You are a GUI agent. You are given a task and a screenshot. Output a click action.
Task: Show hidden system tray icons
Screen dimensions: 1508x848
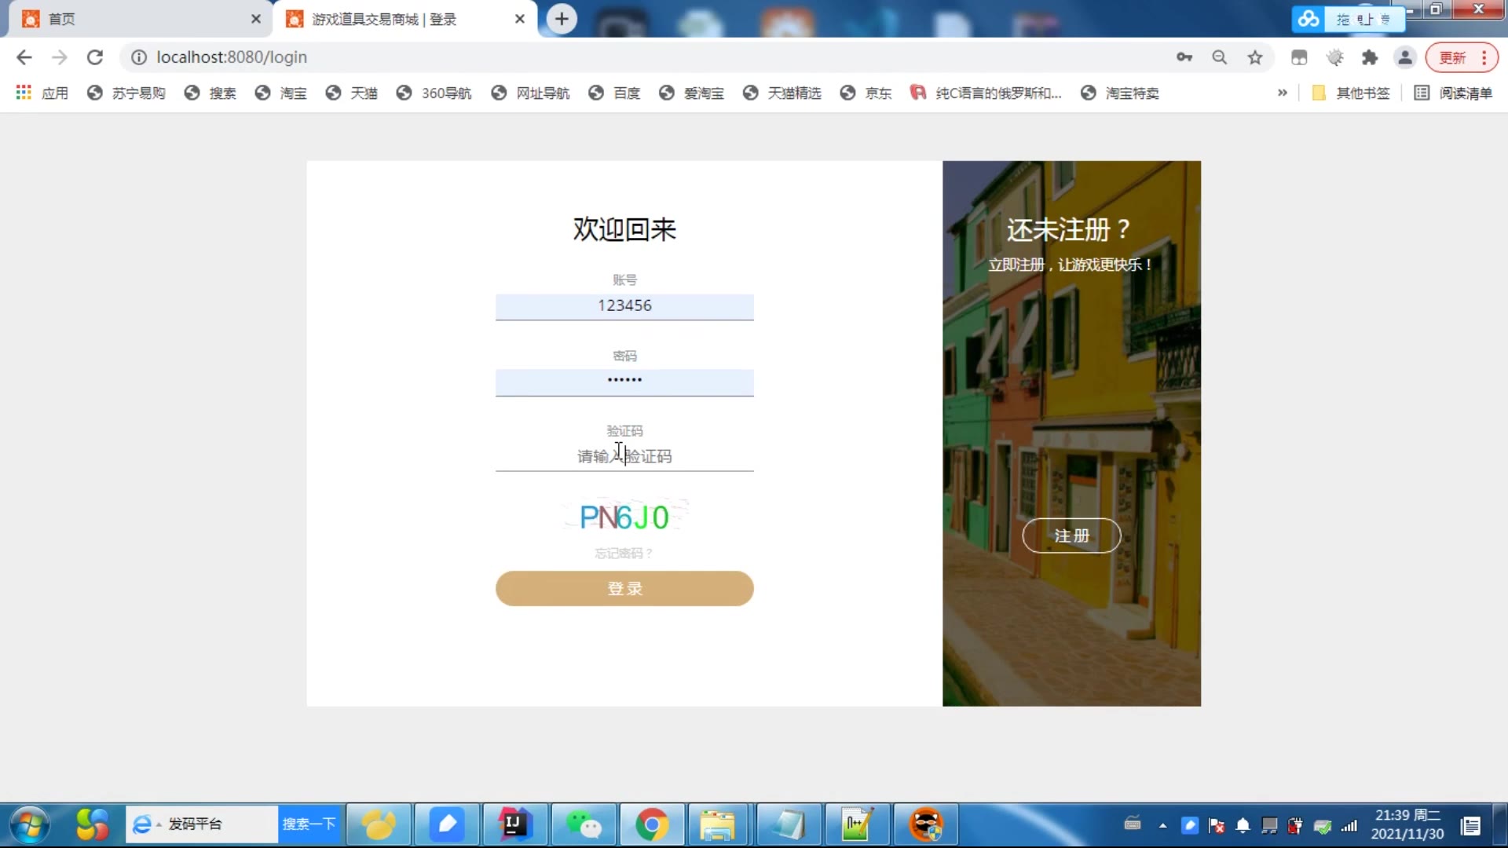click(1162, 825)
